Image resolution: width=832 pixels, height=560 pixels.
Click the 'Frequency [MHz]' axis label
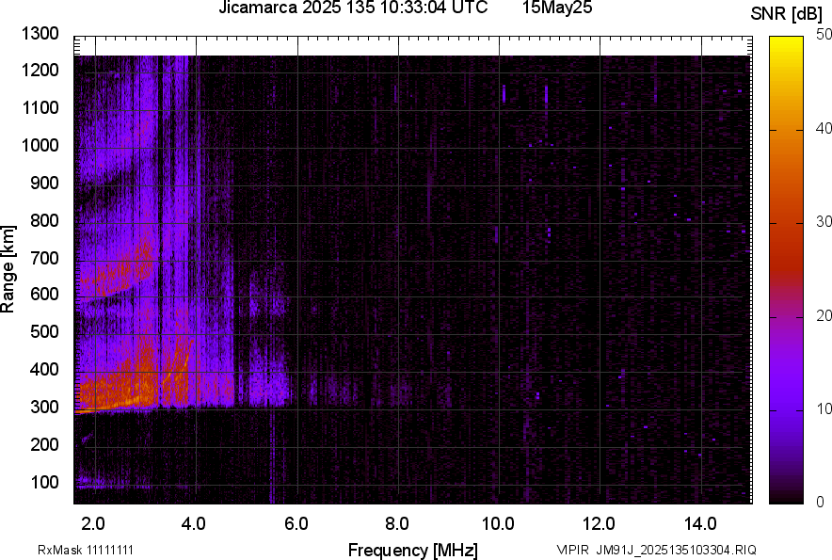click(x=413, y=550)
